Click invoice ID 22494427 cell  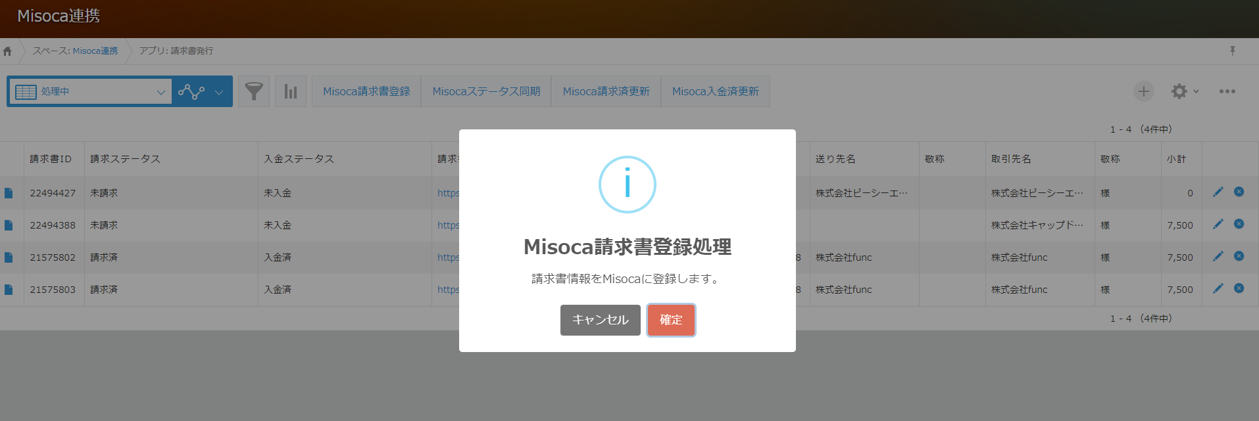[x=53, y=193]
